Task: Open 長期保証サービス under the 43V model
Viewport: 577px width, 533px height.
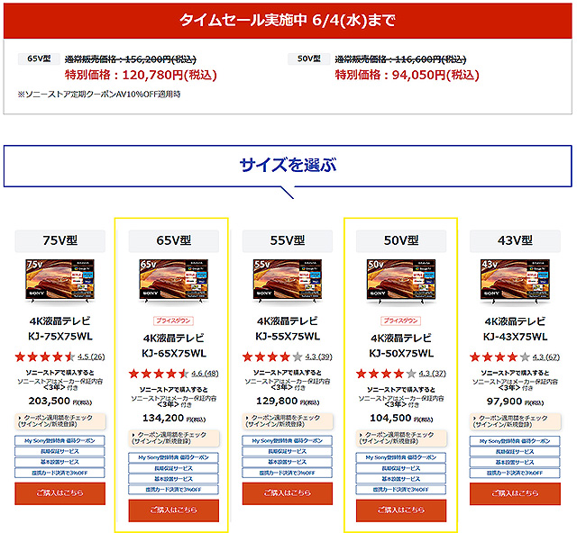Action: 515,451
